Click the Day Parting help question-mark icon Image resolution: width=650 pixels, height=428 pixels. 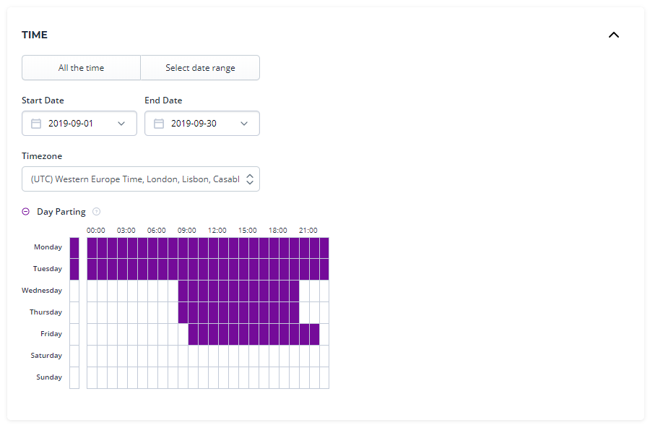coord(97,211)
